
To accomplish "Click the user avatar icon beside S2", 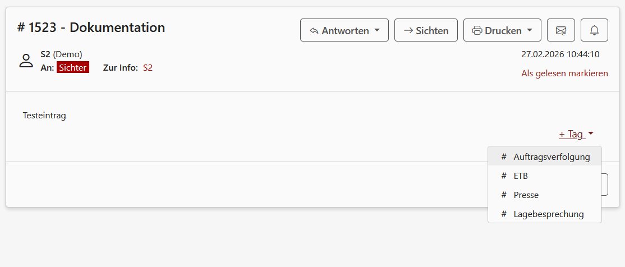I will pos(26,61).
